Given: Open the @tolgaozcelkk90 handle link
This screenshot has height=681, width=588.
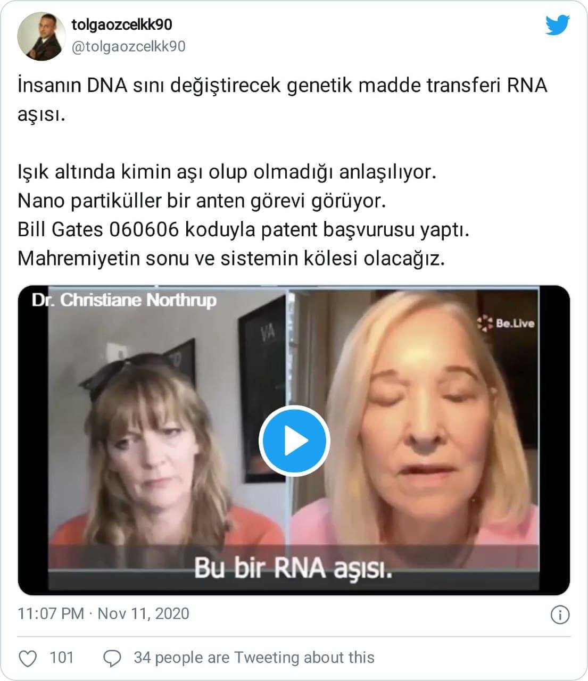Looking at the screenshot, I should point(128,47).
